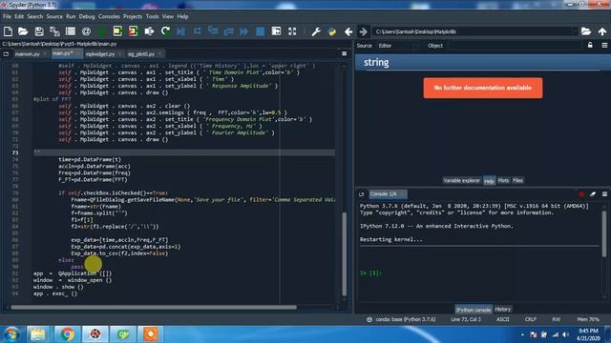Click the console vertical scrollbar
The width and height of the screenshot is (611, 343).
pyautogui.click(x=604, y=233)
